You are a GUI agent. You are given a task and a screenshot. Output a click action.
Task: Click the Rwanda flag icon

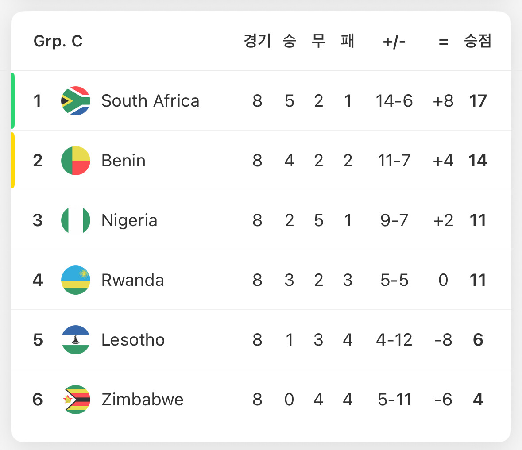[76, 280]
